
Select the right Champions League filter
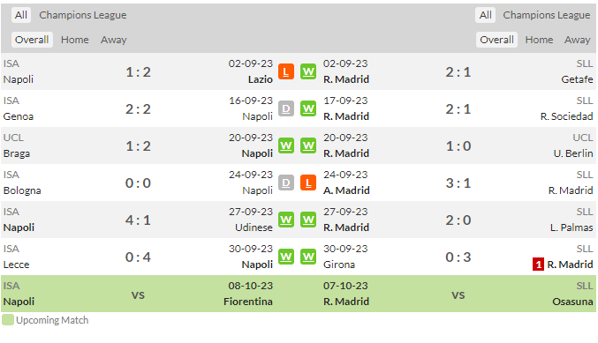(547, 15)
